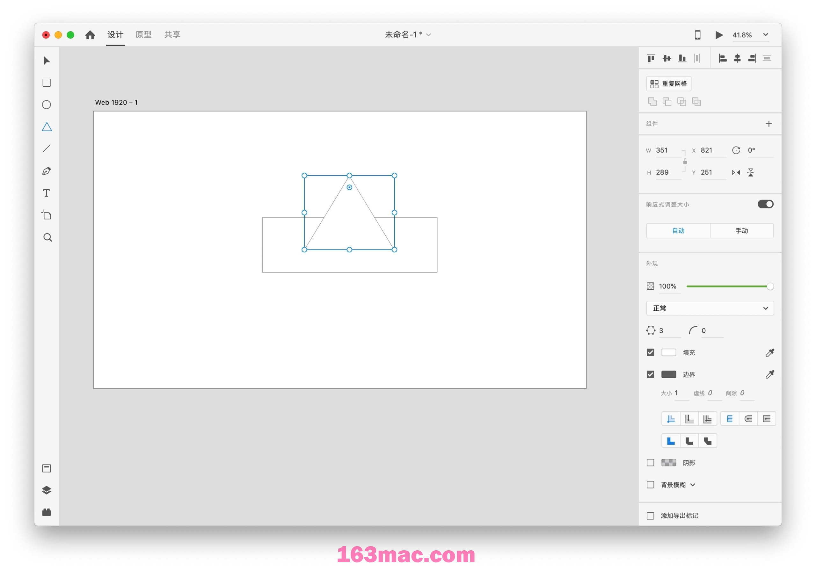Pick fill color with the eyedropper

[770, 352]
